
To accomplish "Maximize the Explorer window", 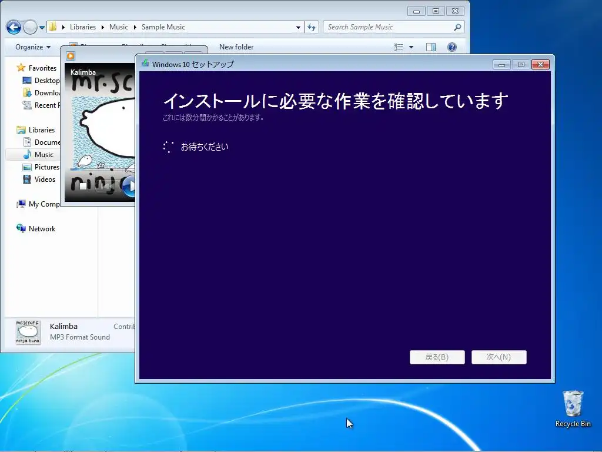I will [x=436, y=11].
